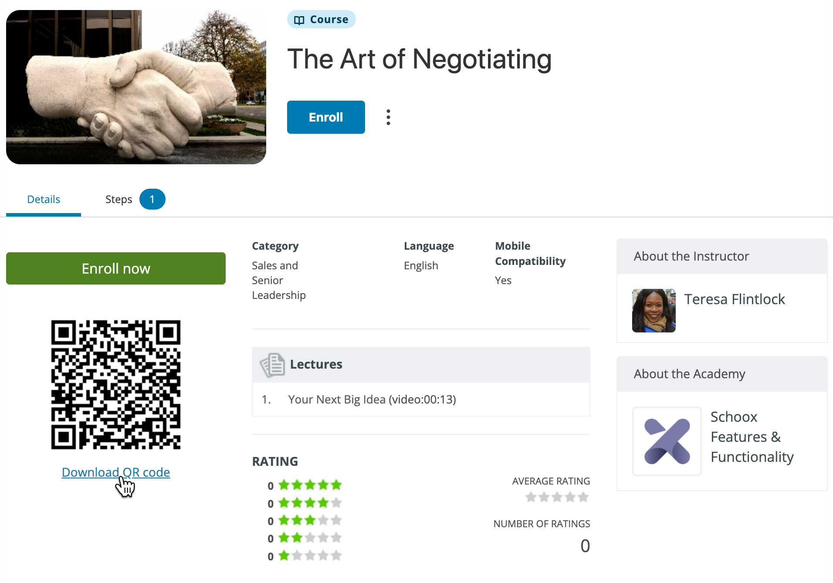Click the Schoox academy logo
The image size is (833, 583).
[667, 441]
